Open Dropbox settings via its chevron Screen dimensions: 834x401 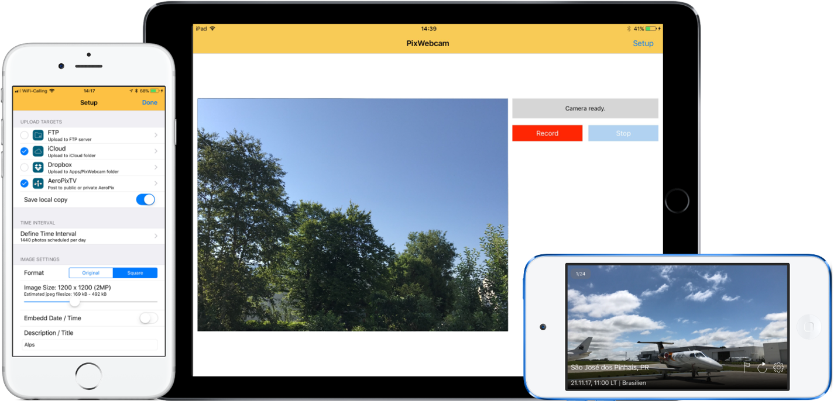pos(156,167)
